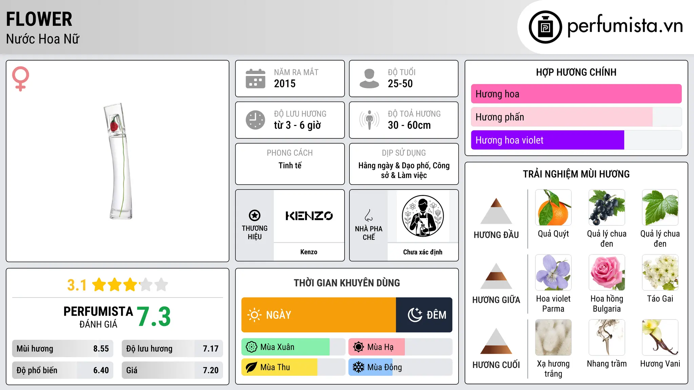Click the Kenzo brand name label
The image size is (694, 390).
[x=309, y=252]
